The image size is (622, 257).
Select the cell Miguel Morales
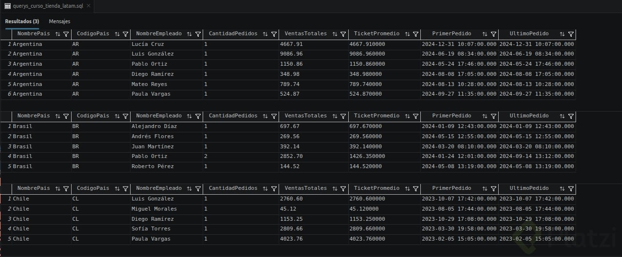(x=166, y=209)
